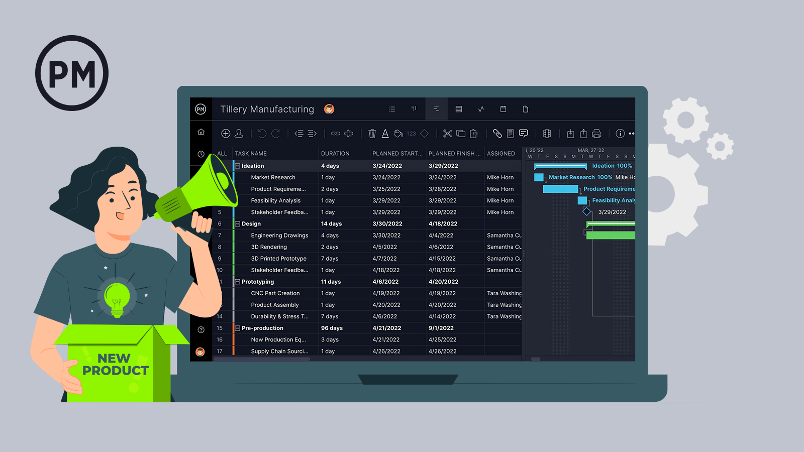Indent the task with indent icon
The height and width of the screenshot is (452, 804).
coord(312,134)
